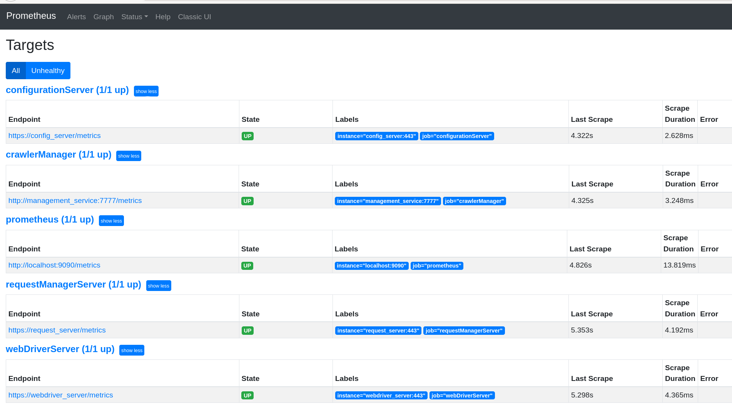The height and width of the screenshot is (409, 732).
Task: Collapse configurationServer with show less
Action: tap(146, 91)
